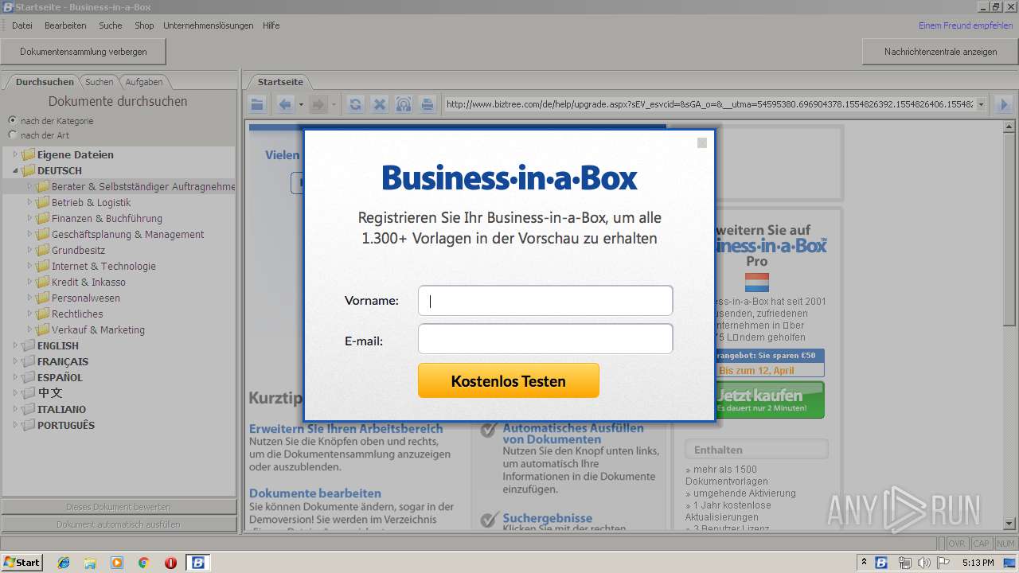Click the forward arrow navigation icon
This screenshot has width=1019, height=573.
(318, 104)
